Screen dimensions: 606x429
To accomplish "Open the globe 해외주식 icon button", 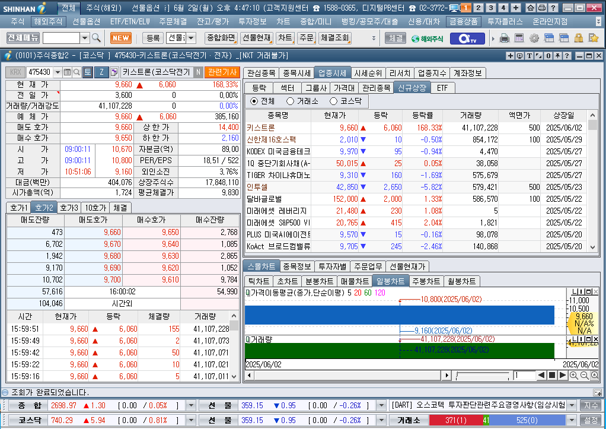I will pos(427,39).
